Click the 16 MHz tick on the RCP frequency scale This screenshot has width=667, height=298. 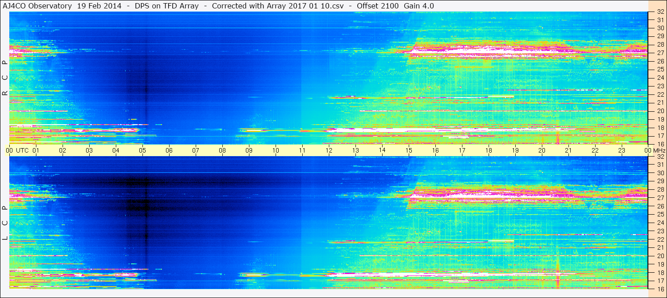(x=660, y=144)
